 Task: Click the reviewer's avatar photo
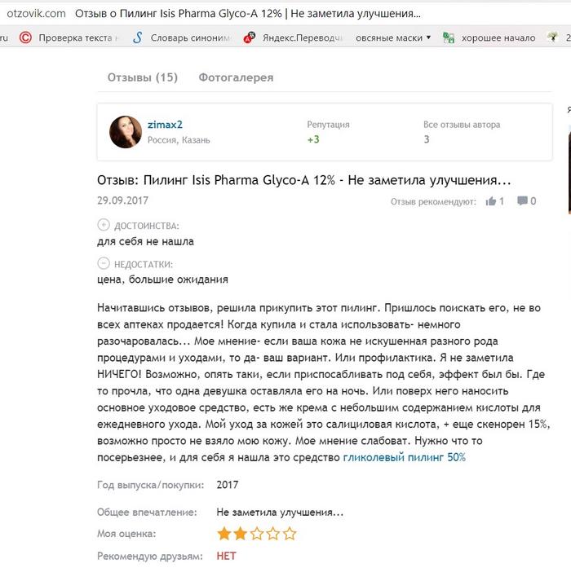pyautogui.click(x=126, y=131)
